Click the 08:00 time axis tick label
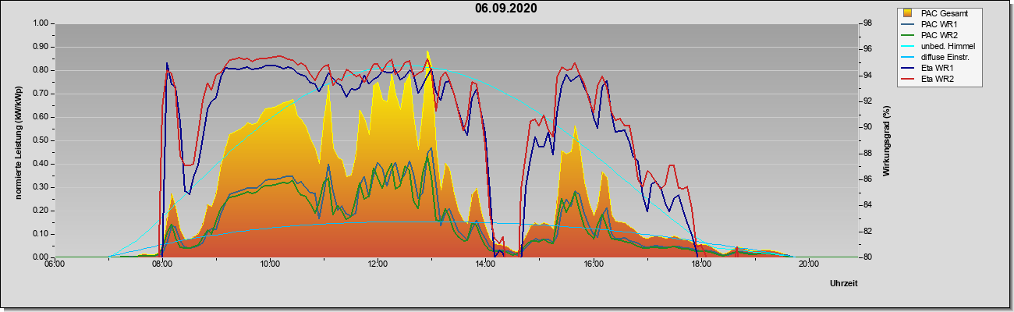Screen dimensions: 1014x312 (162, 264)
